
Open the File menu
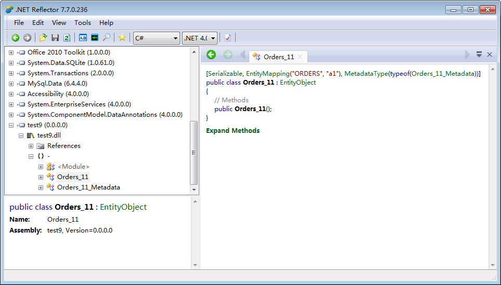point(19,23)
